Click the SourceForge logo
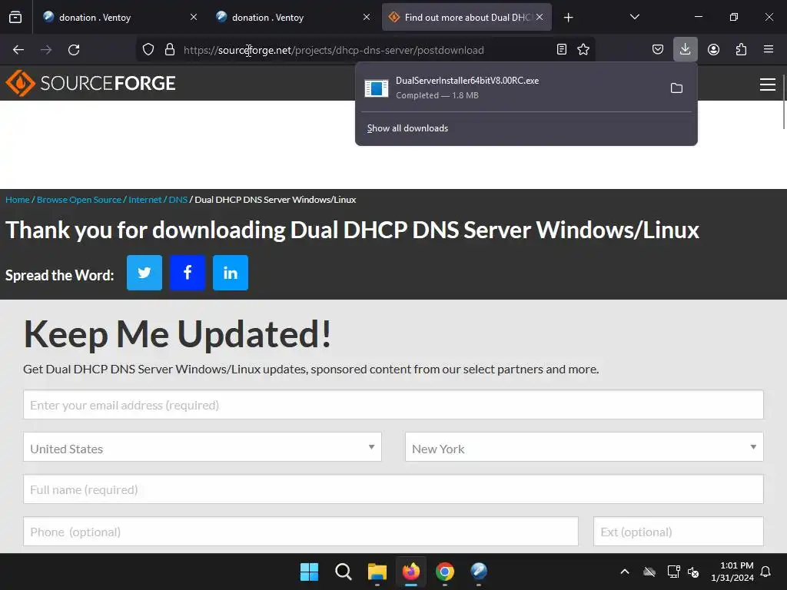Screen dimensions: 787x590 click(x=91, y=83)
